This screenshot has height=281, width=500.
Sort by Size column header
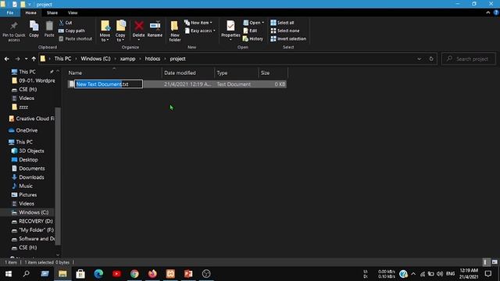pos(273,73)
